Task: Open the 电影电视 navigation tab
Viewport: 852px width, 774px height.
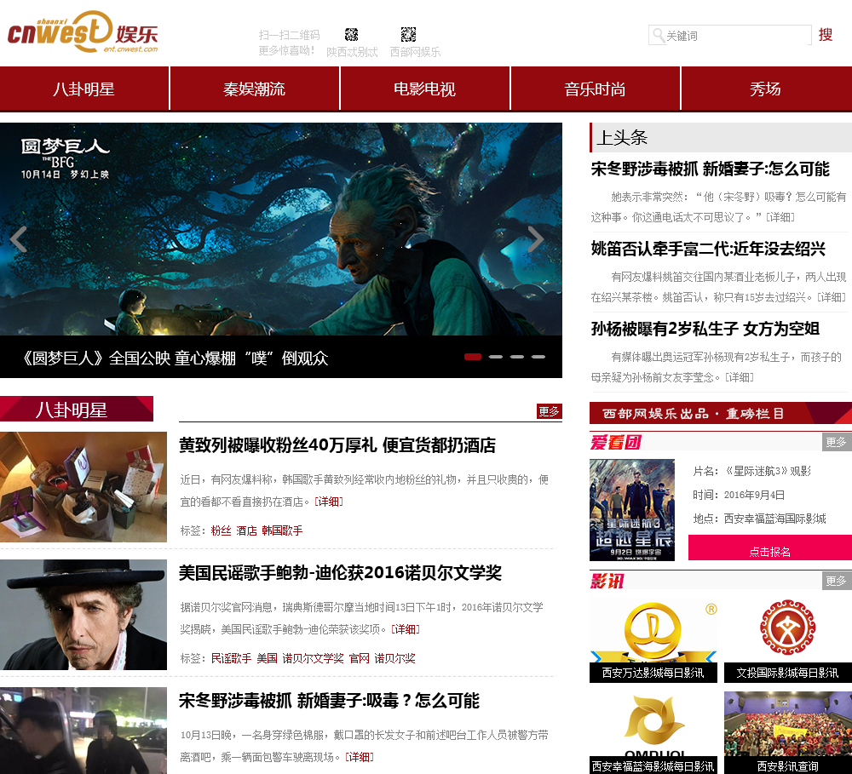Action: (424, 89)
